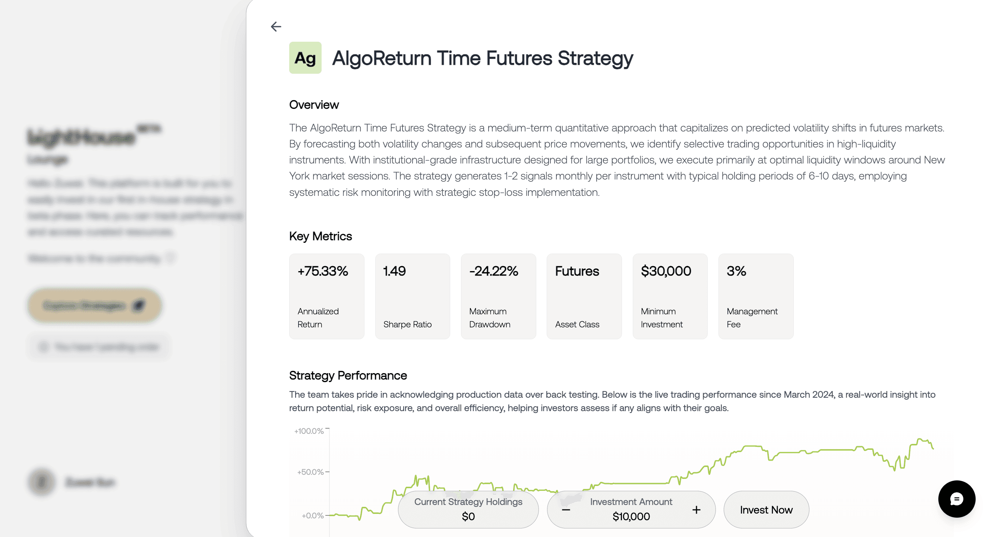Select the $30,000 Minimum Investment card
995x537 pixels.
(x=669, y=296)
